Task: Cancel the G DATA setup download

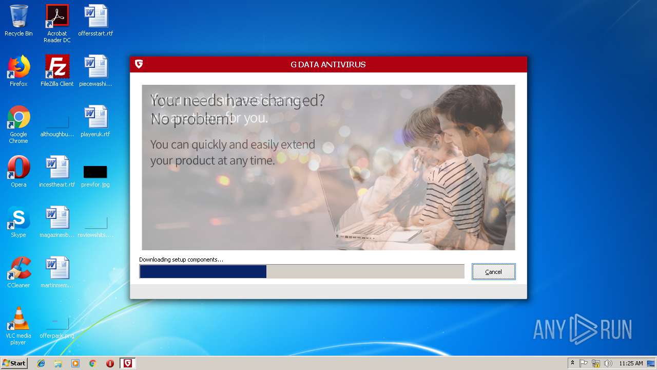Action: pos(493,271)
